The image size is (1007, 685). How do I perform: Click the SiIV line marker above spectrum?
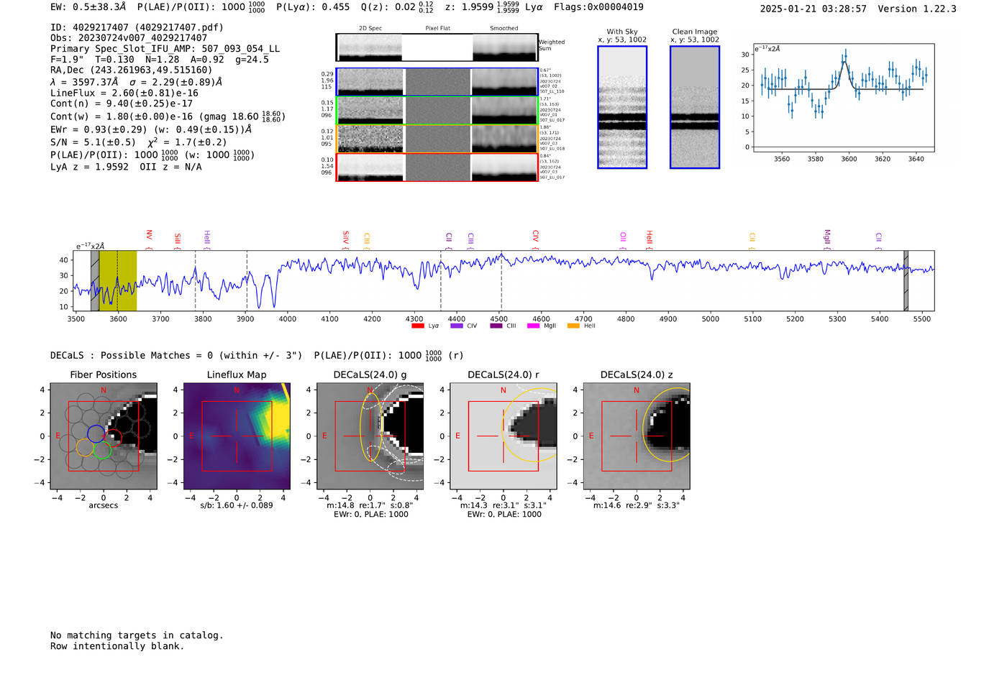346,239
